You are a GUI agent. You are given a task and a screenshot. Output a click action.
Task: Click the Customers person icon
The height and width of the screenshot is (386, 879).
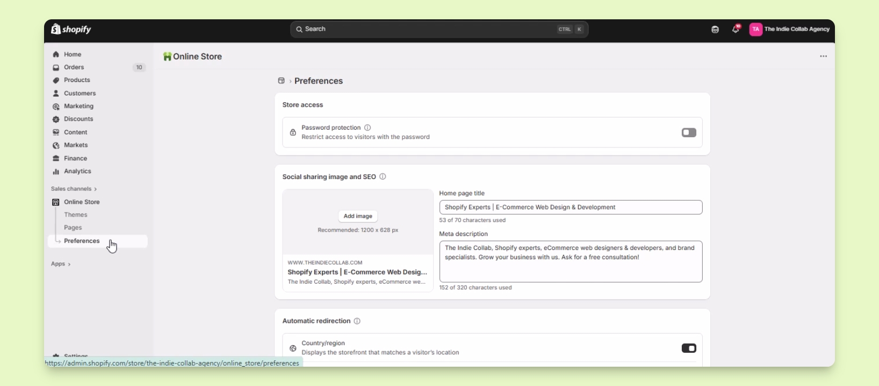coord(56,93)
